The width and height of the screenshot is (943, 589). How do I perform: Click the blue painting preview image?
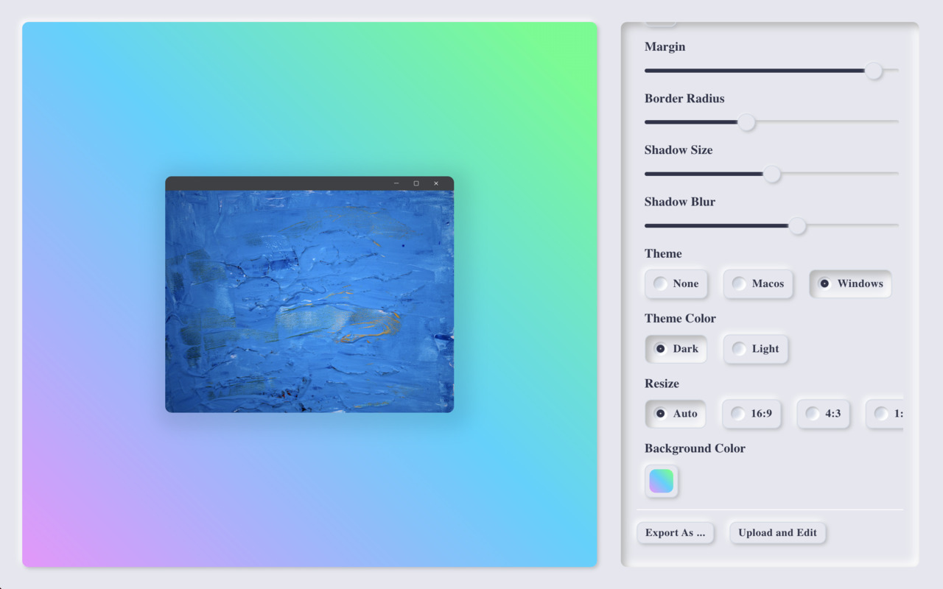click(309, 301)
